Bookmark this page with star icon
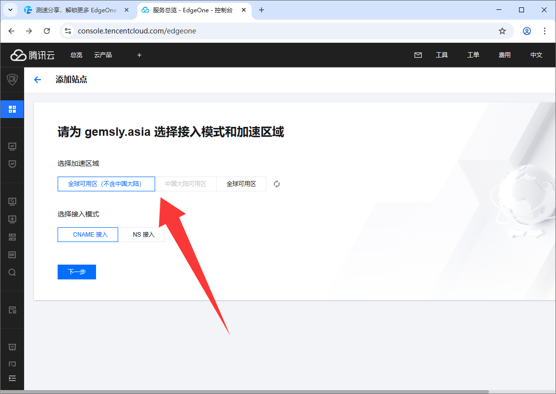Viewport: 556px width, 394px height. click(x=502, y=31)
